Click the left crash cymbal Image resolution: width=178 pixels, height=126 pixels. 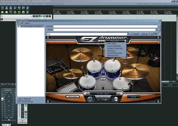coord(81,54)
